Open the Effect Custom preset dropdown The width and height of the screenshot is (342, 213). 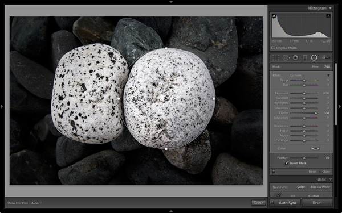(297, 75)
